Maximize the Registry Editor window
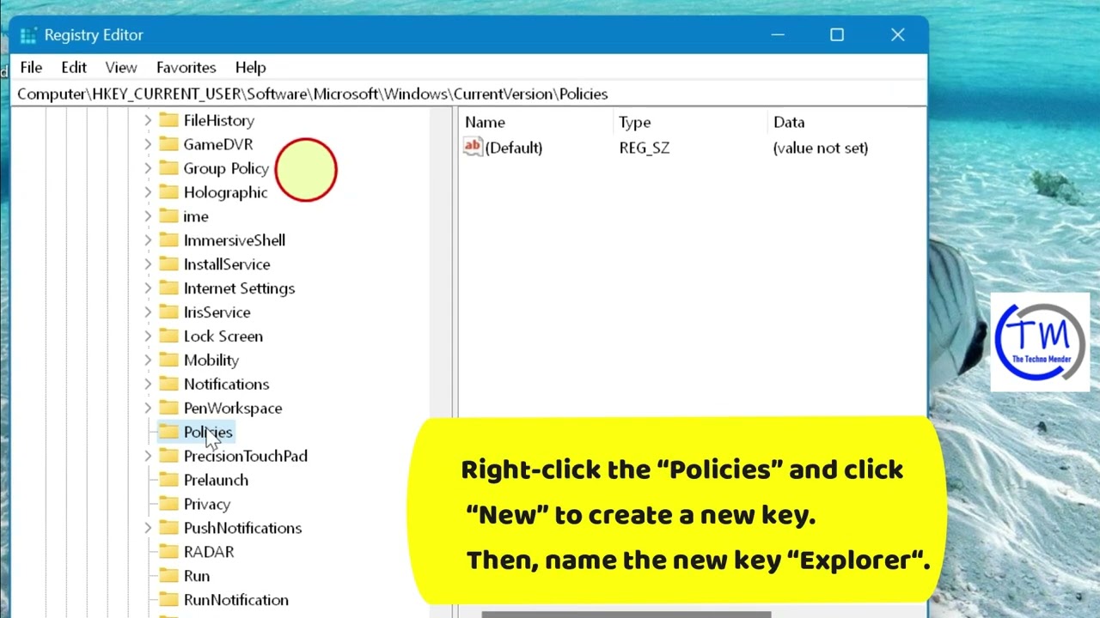 pos(837,35)
